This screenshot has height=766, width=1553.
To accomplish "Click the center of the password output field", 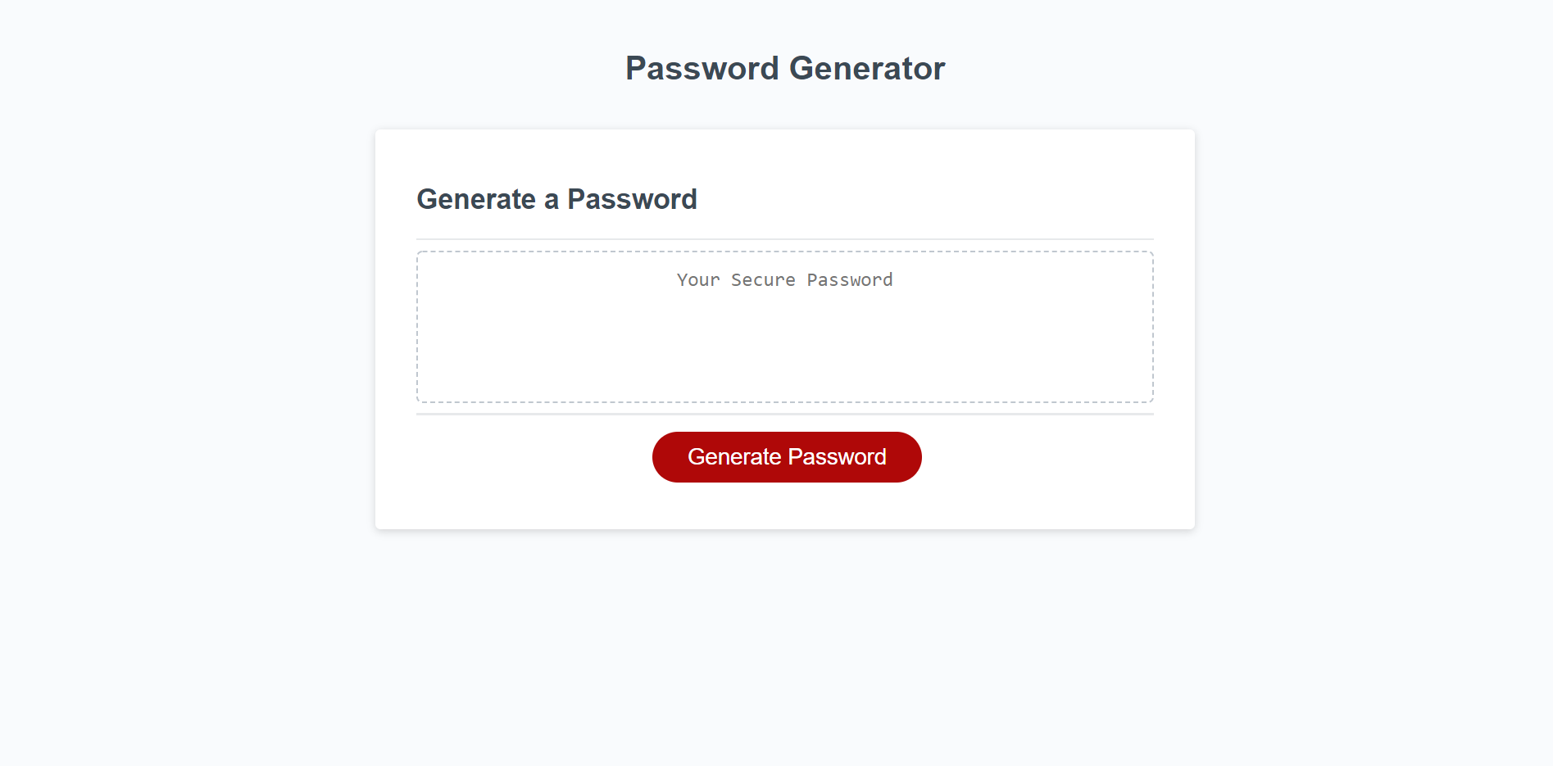I will [x=784, y=328].
